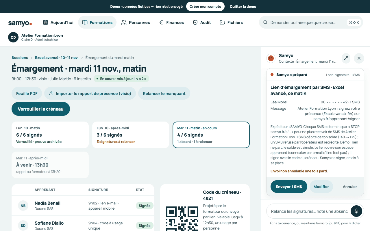Open the Fichiers section
Viewport: 370px width, 231px height.
pyautogui.click(x=231, y=22)
